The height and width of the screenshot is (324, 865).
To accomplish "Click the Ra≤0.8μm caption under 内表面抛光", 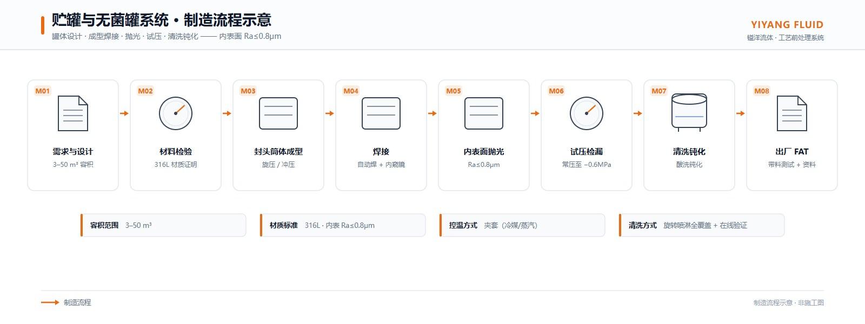I will pyautogui.click(x=484, y=165).
